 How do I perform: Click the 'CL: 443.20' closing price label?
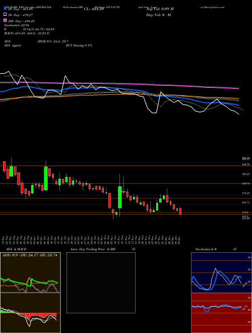pos(94,9)
